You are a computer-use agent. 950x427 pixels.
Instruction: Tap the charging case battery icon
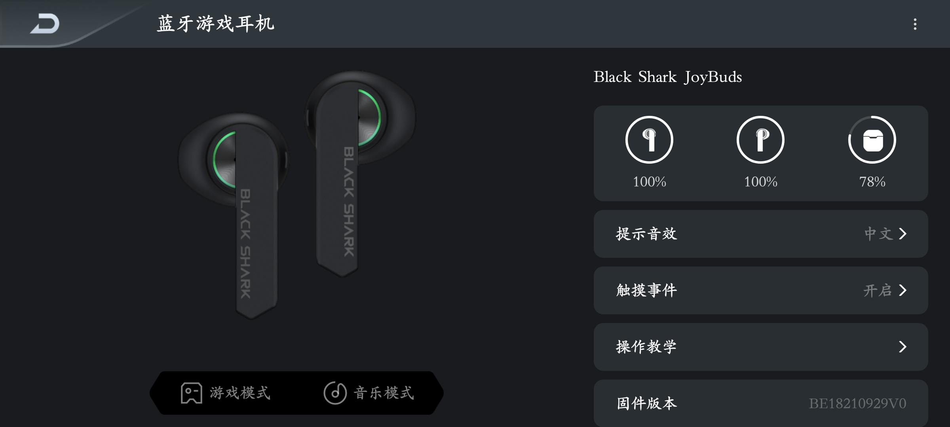point(872,140)
